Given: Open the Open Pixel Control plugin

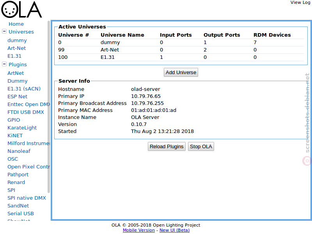Looking at the screenshot, I should [x=28, y=167].
